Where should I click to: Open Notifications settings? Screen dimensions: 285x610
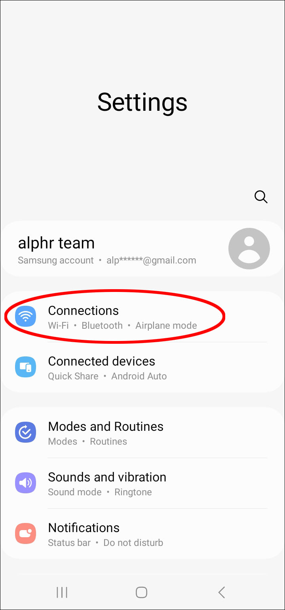(x=142, y=534)
